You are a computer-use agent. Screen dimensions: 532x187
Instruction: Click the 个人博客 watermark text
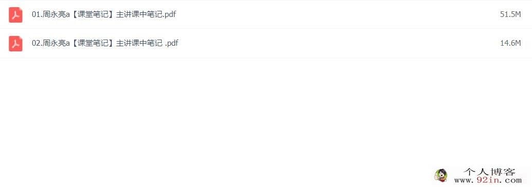pos(489,172)
